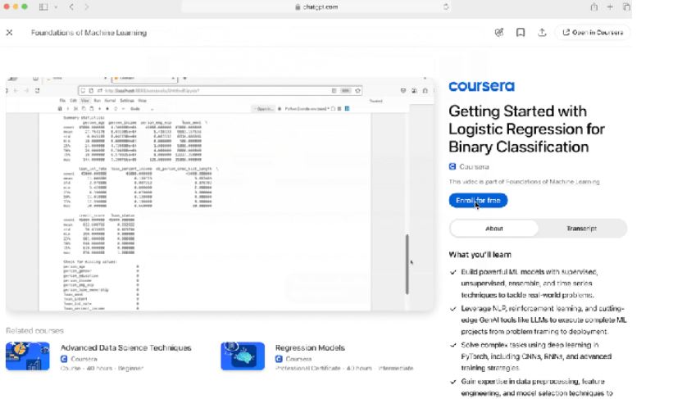Open the Regression Models course
Image resolution: width=673 pixels, height=399 pixels.
click(310, 348)
